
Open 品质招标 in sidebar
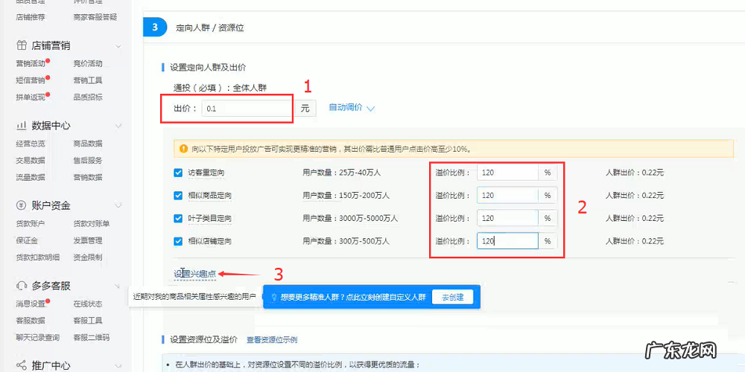88,97
